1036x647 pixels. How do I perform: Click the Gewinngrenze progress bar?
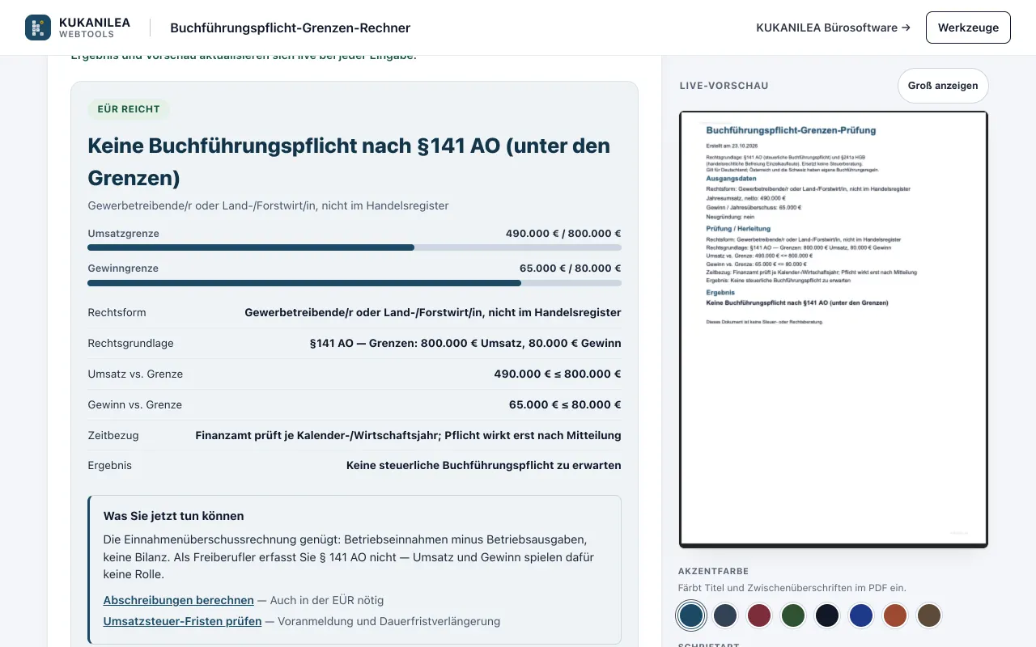[x=355, y=283]
